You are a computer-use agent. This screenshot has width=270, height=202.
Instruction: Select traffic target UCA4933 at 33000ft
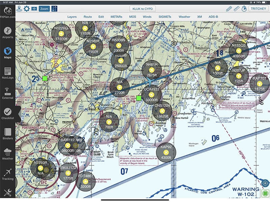pos(151,95)
